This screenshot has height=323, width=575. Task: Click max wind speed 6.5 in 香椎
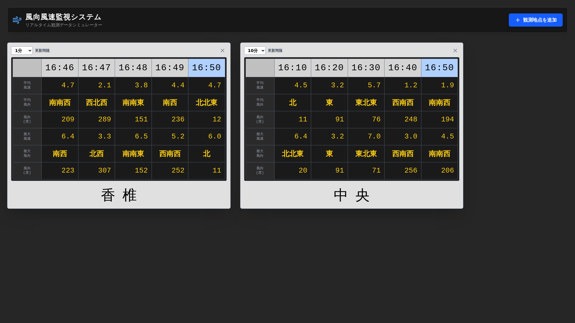tap(133, 137)
